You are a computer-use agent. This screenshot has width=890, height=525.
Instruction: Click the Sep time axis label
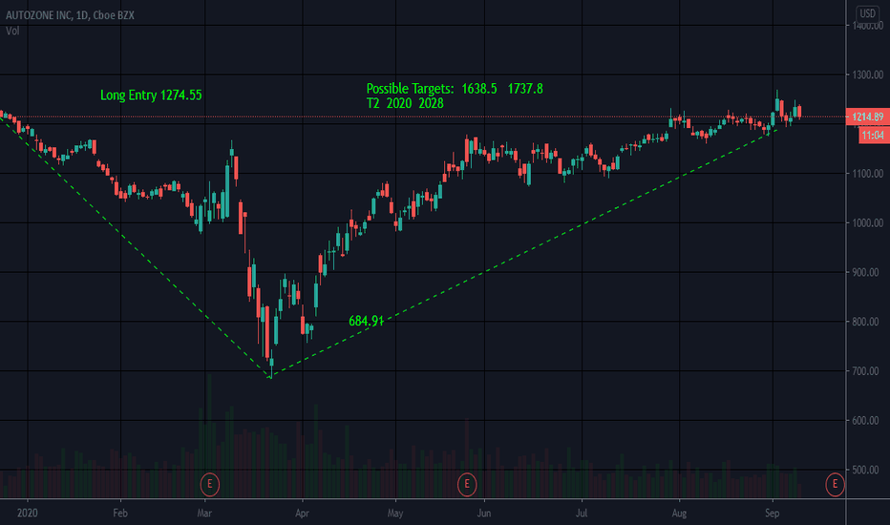(x=772, y=514)
